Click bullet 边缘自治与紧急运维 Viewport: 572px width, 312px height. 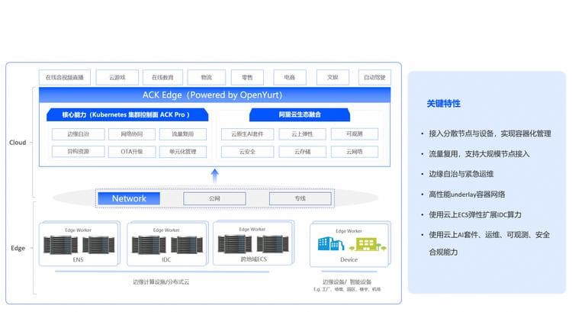(x=461, y=174)
